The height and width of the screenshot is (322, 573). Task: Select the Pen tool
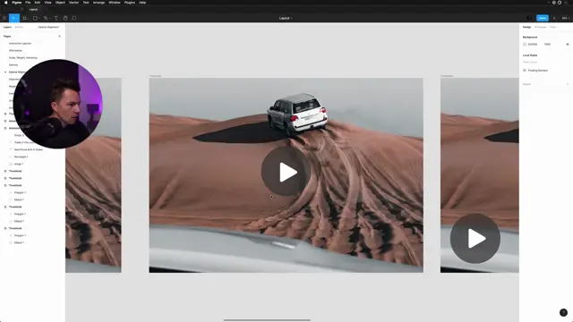tap(46, 18)
